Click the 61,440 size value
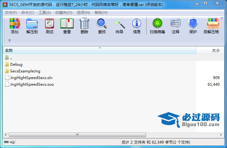This screenshot has width=227, height=148. click(214, 84)
